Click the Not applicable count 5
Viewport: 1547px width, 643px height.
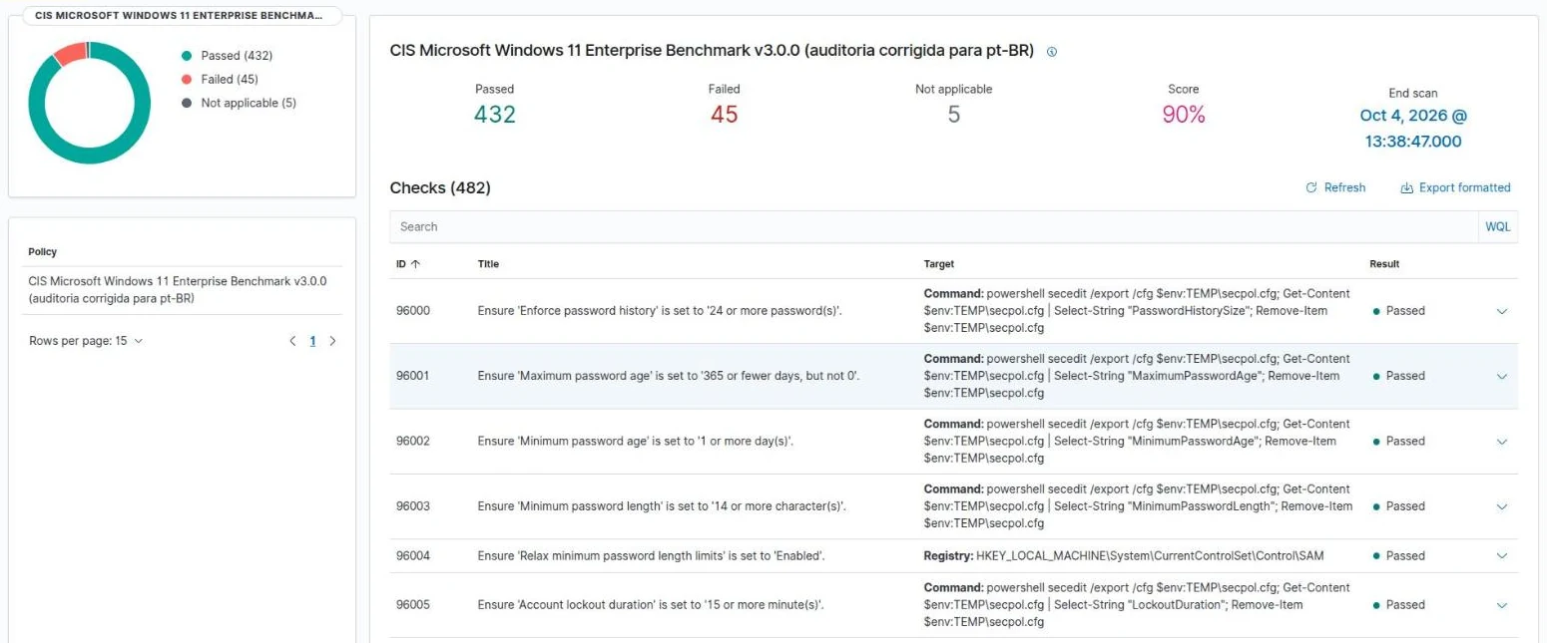[954, 115]
